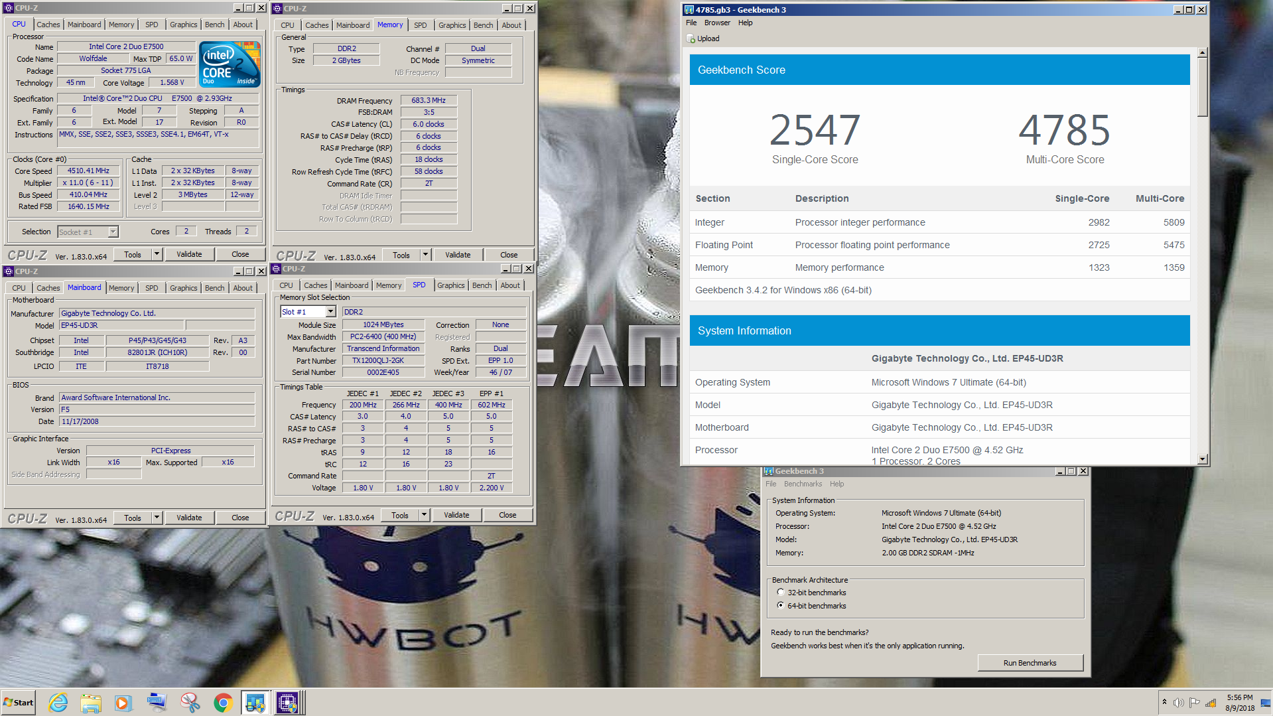Switch to Geekbench via its taskbar icon
This screenshot has width=1273, height=716.
[255, 703]
